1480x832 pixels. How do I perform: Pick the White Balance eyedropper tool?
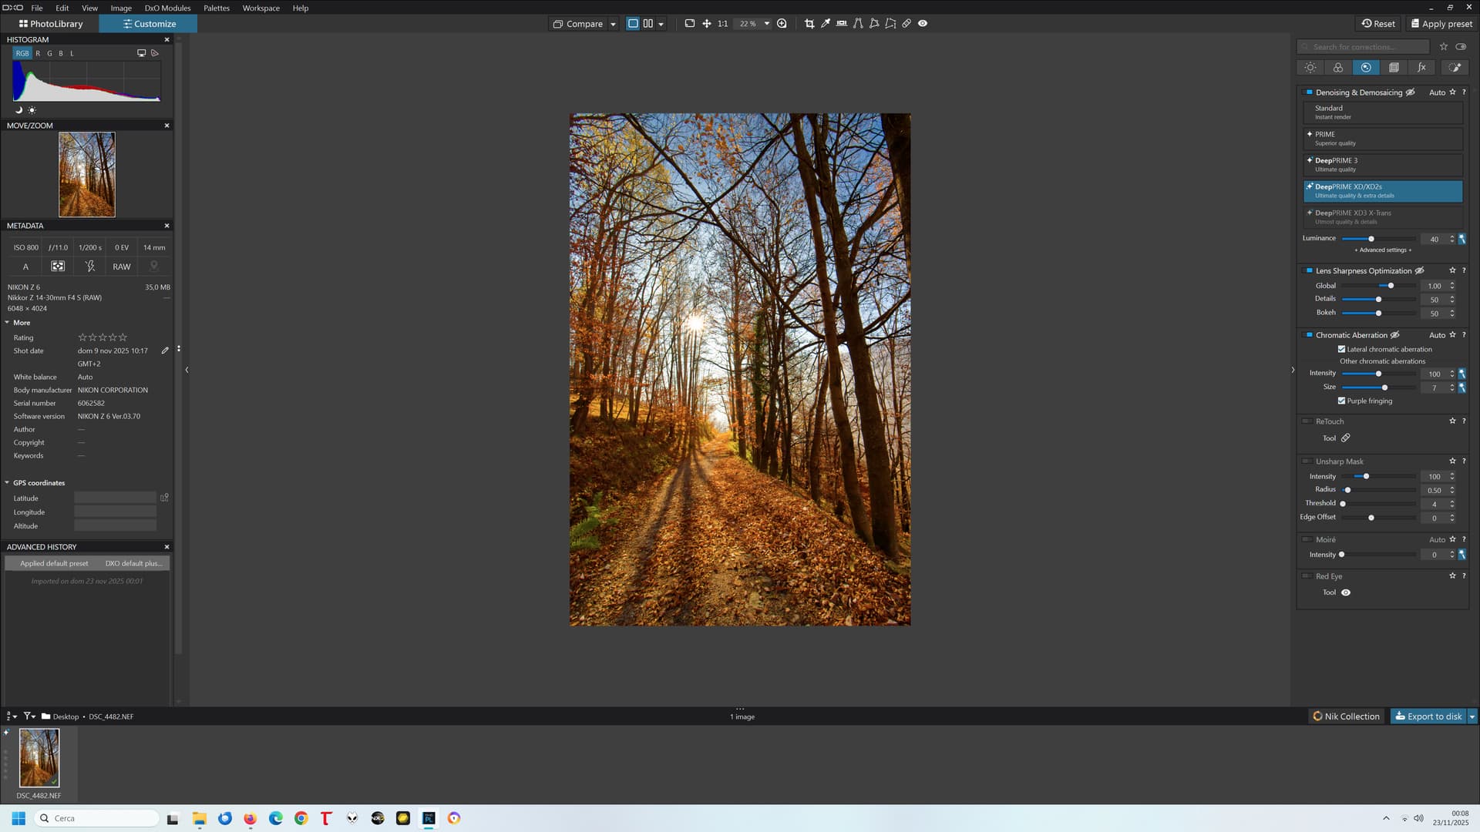826,24
